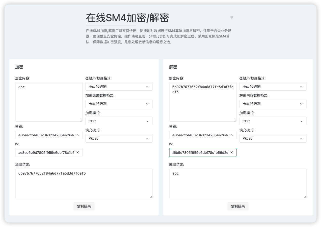Click 复制结果 button under encryption result
Screen dimensions: 321x227
click(x=84, y=206)
